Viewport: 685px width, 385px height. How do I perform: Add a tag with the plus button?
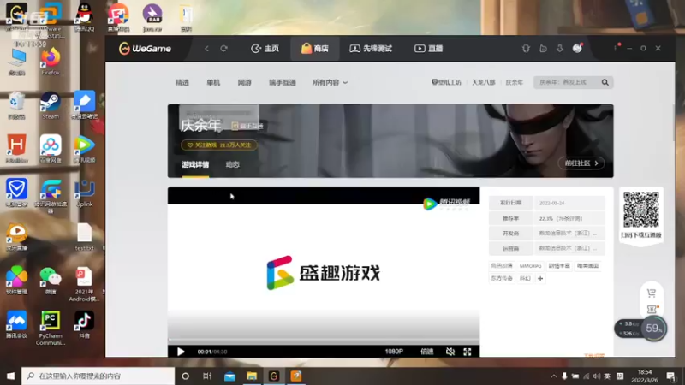[540, 279]
